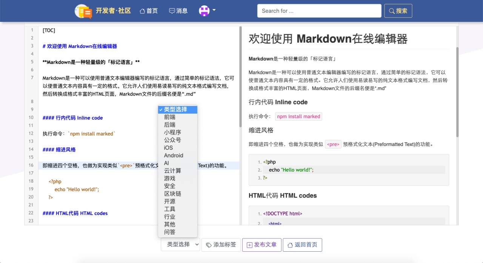Select 后端 category option
The width and height of the screenshot is (483, 263).
178,125
